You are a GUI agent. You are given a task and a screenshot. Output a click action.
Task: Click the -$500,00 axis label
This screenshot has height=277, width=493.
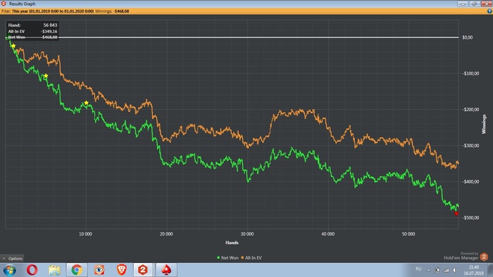pos(470,218)
